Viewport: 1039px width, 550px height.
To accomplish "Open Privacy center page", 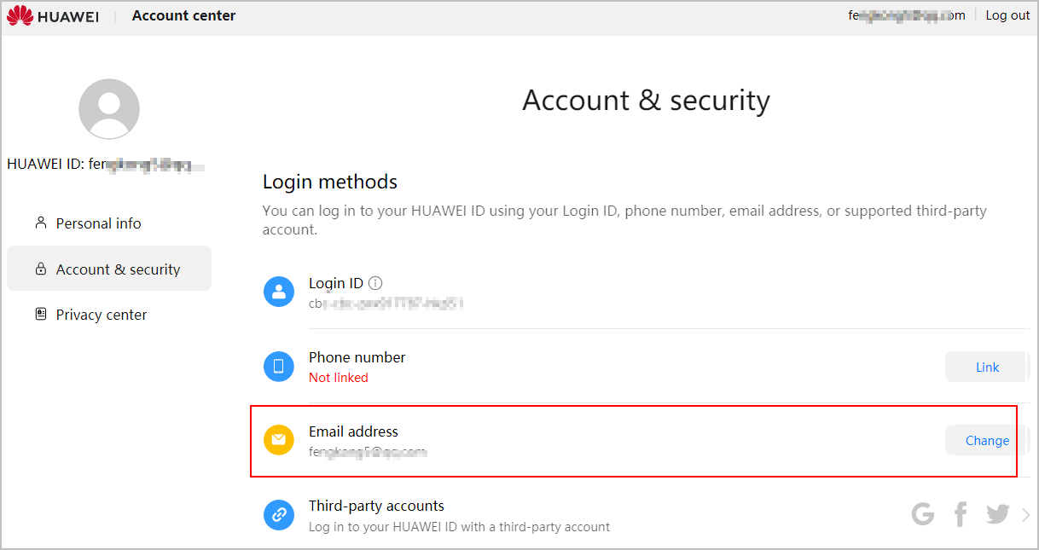I will click(101, 315).
